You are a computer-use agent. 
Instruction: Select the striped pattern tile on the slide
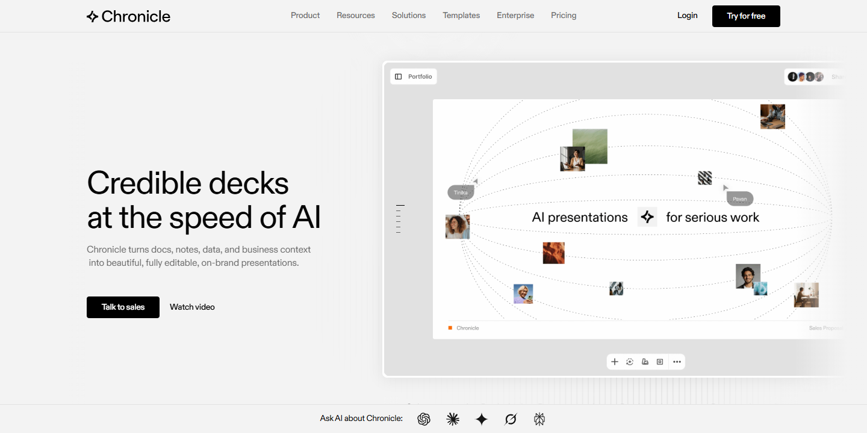(x=705, y=178)
